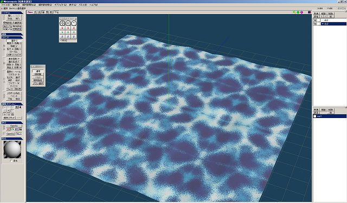Click green Y button in the last column

click(x=74, y=32)
